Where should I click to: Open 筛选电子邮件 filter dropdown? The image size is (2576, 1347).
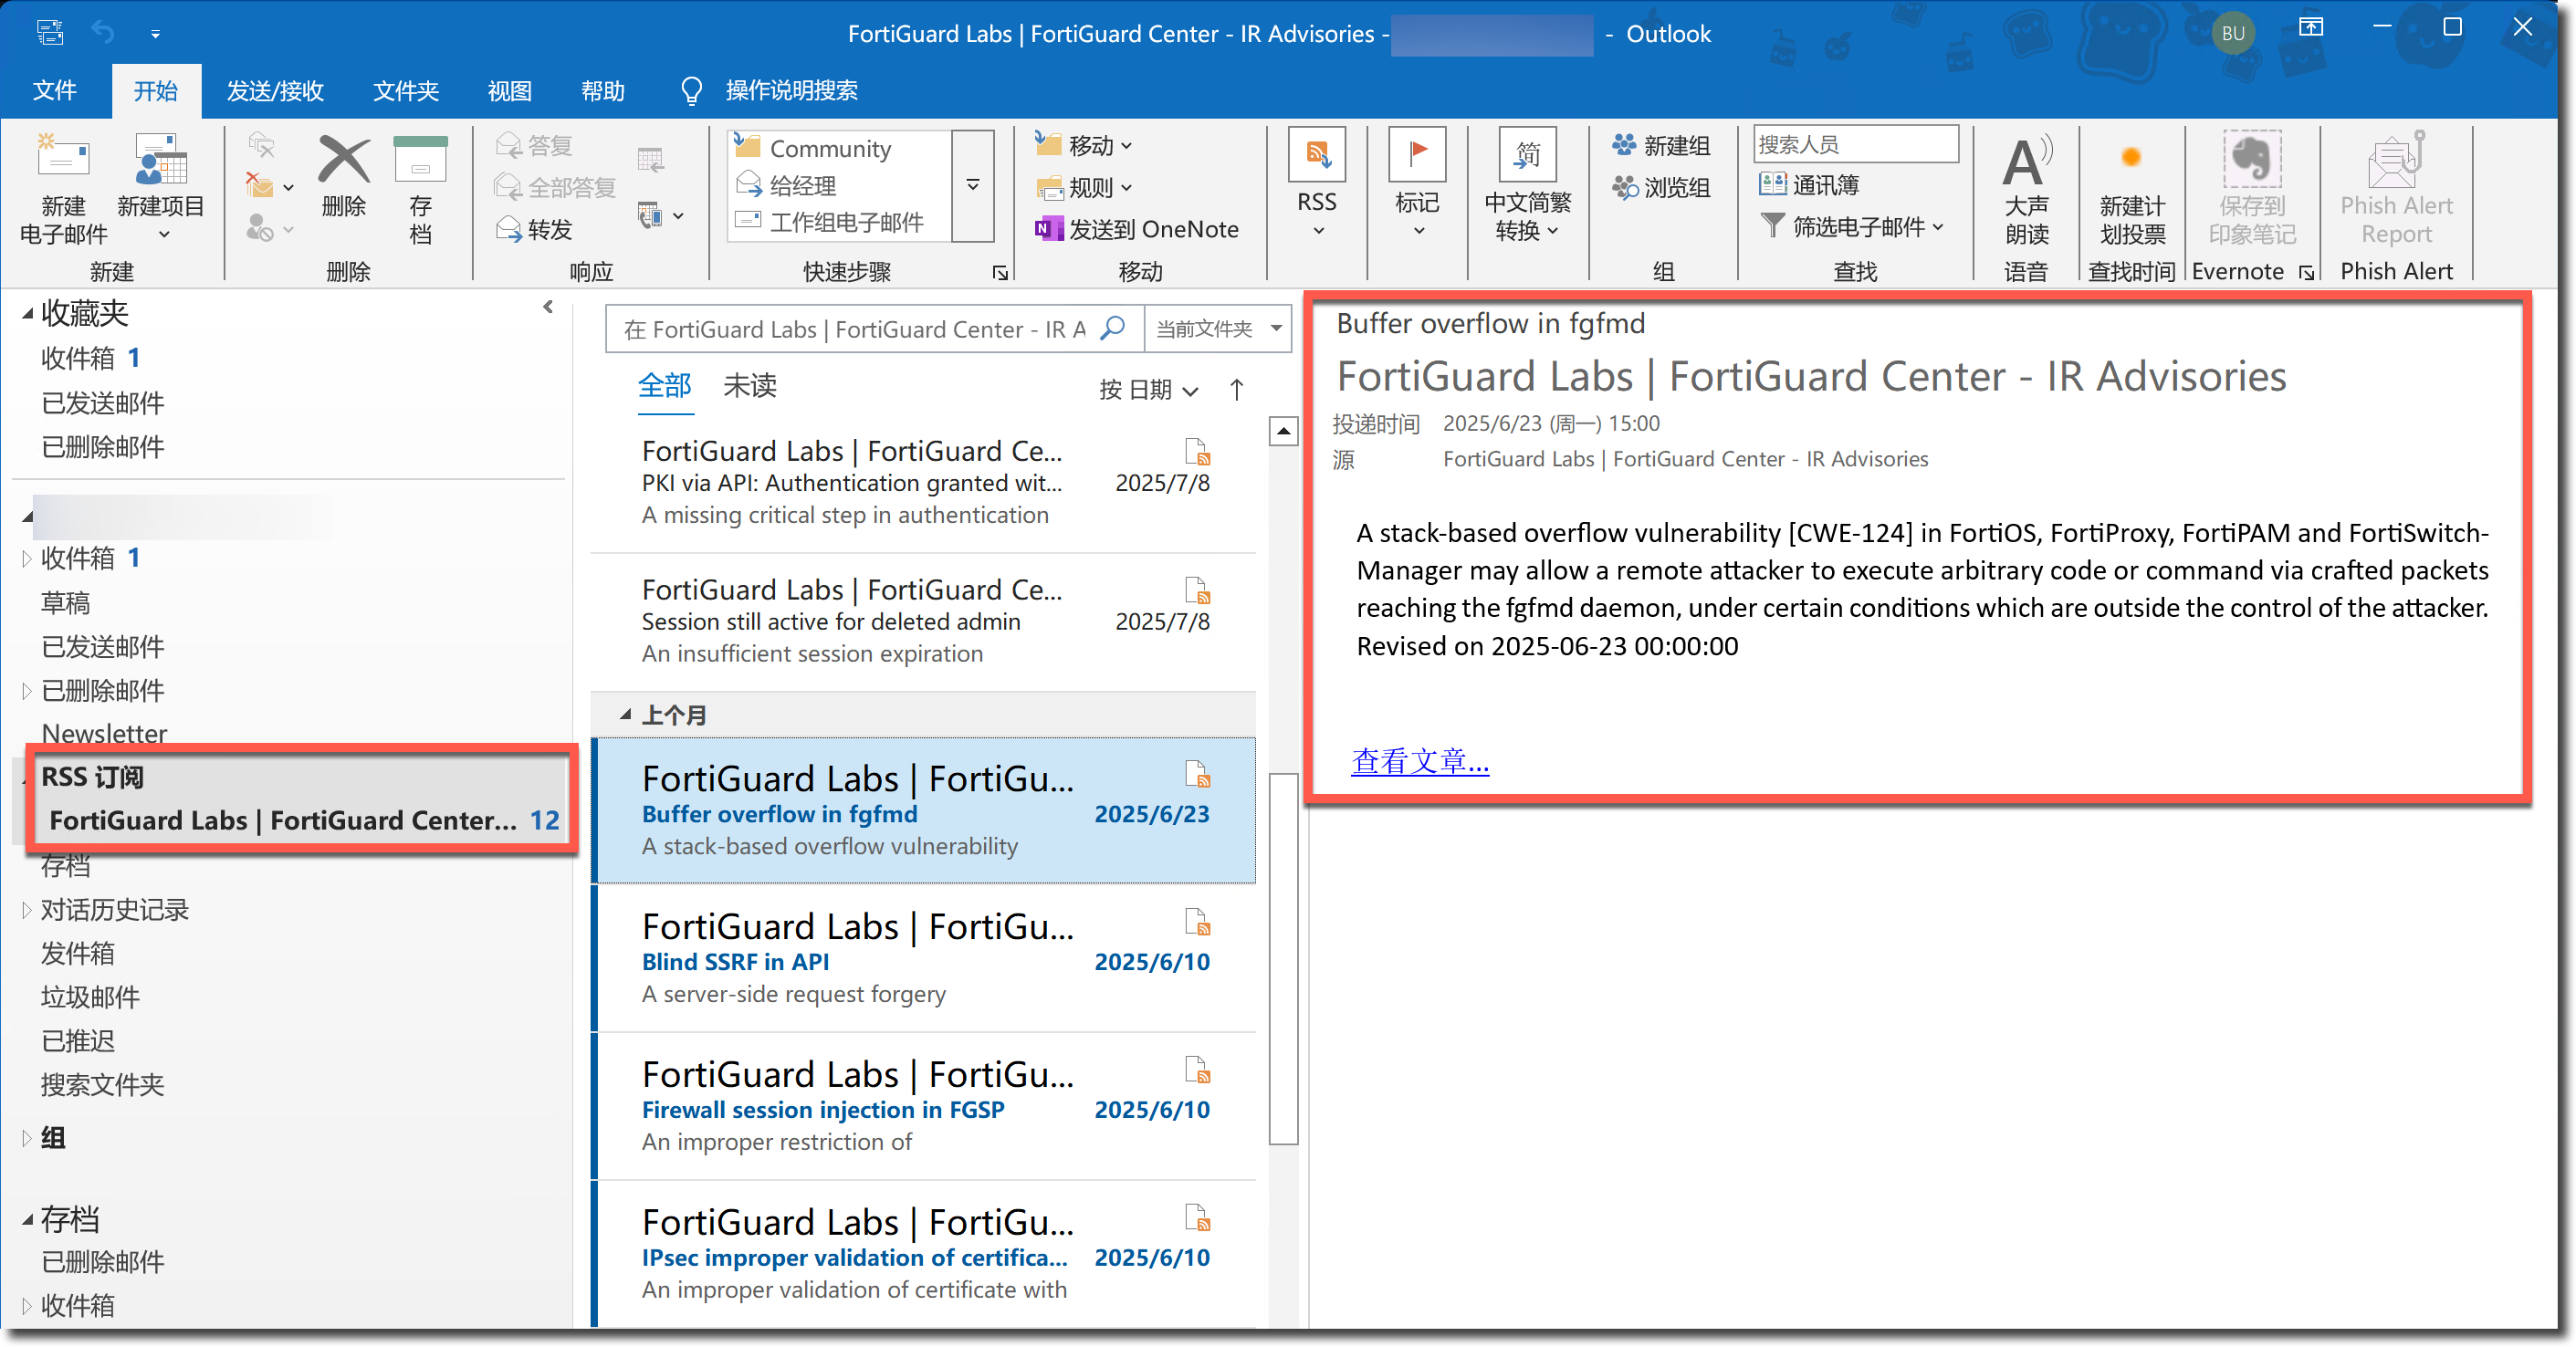1851,227
